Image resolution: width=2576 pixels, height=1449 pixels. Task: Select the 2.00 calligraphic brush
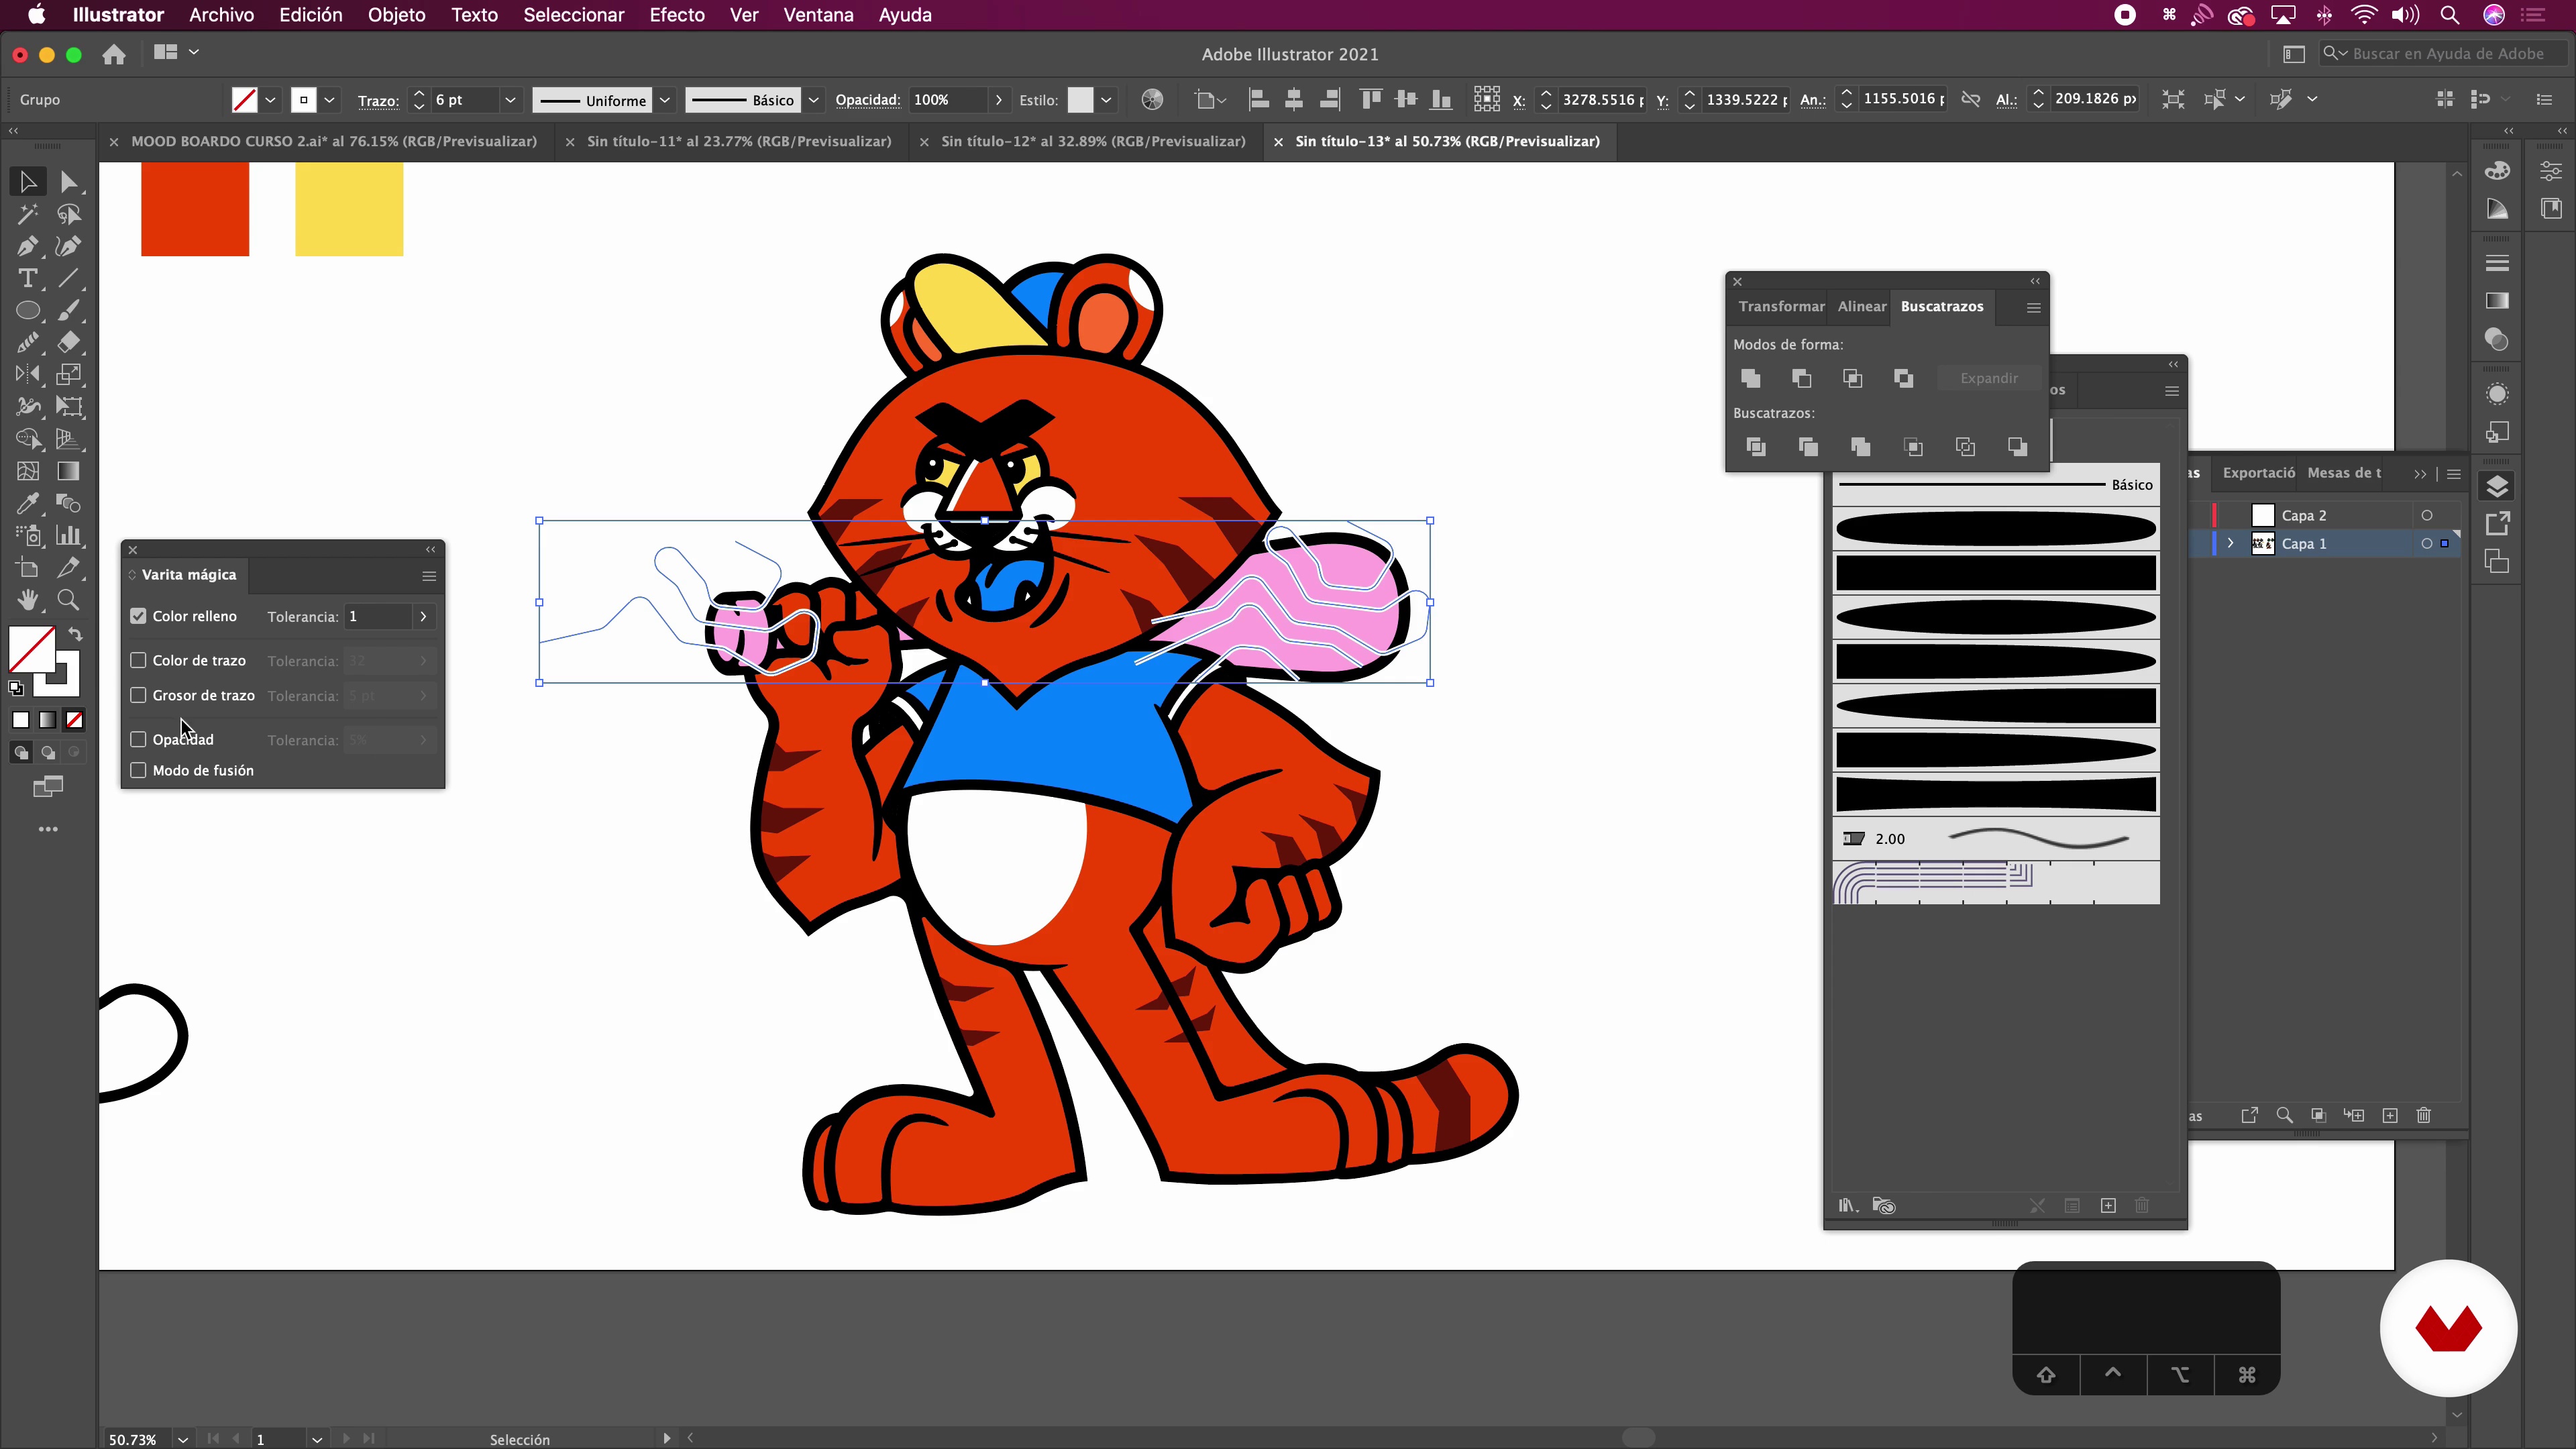click(x=1996, y=838)
